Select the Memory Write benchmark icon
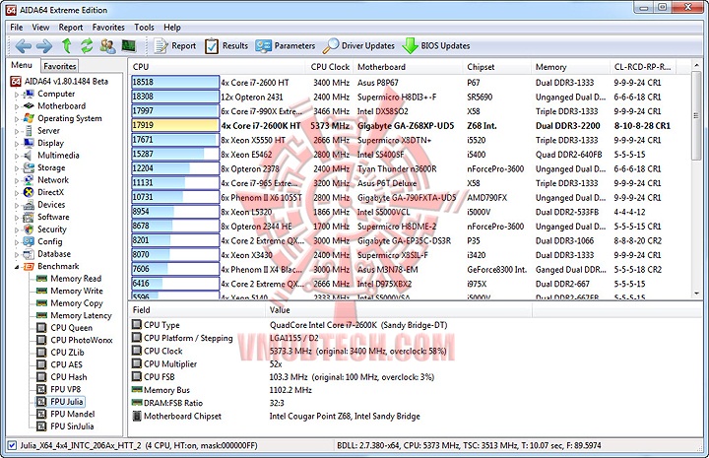Image resolution: width=709 pixels, height=458 pixels. (x=41, y=291)
